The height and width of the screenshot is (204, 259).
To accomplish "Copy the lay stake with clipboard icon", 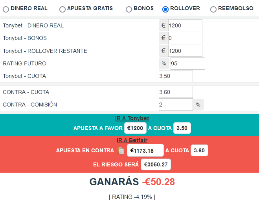I will (x=121, y=150).
